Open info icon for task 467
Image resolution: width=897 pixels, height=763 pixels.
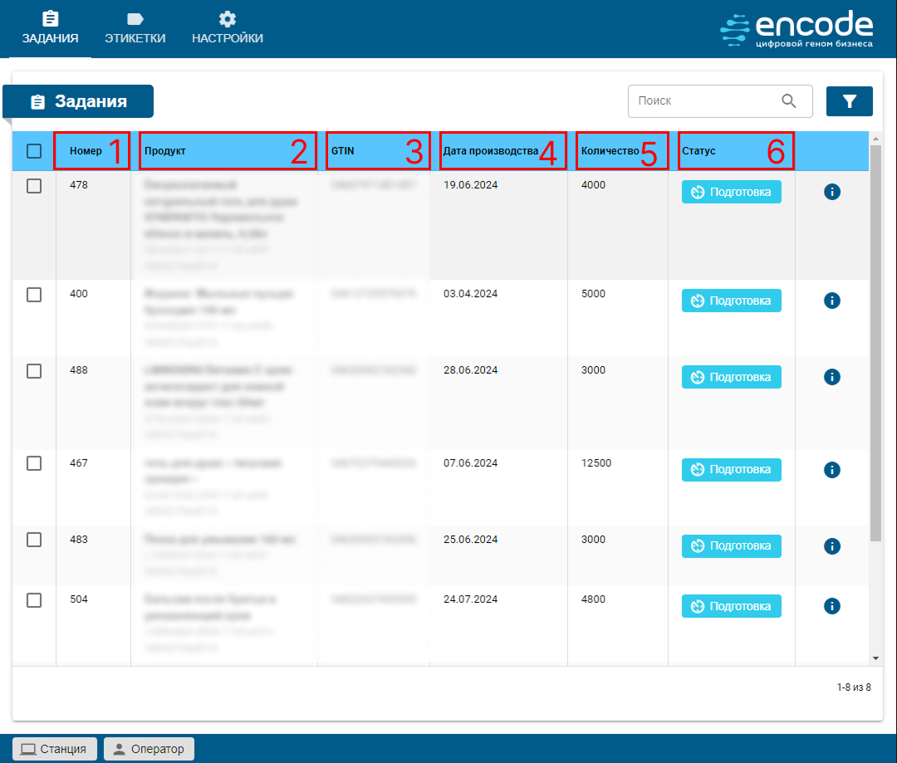(832, 470)
